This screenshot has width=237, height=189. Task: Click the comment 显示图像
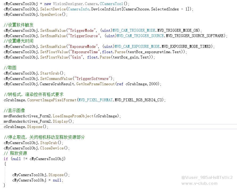click(14, 110)
